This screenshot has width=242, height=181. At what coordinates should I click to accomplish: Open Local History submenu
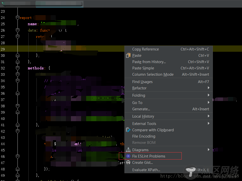169,116
